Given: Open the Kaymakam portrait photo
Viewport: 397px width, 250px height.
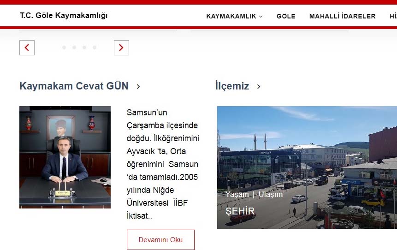Looking at the screenshot, I should point(65,157).
